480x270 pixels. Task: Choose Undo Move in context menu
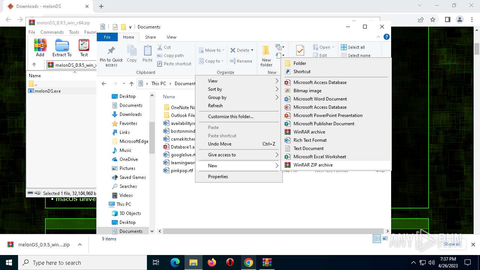tap(239, 144)
